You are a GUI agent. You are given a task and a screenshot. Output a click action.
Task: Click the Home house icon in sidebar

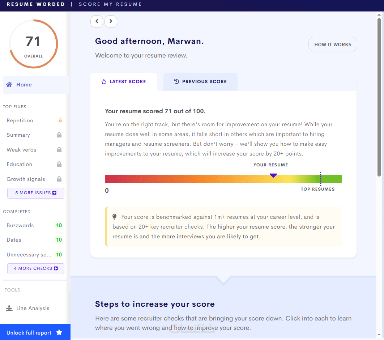tap(9, 85)
